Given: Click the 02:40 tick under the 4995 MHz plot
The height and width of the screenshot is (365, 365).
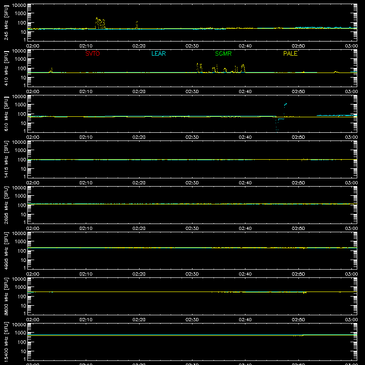Looking at the screenshot, I should (245, 274).
